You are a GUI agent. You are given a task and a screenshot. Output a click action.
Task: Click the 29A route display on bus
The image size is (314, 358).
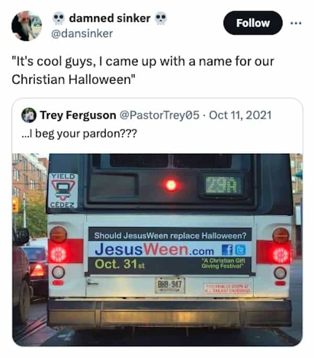pyautogui.click(x=223, y=185)
